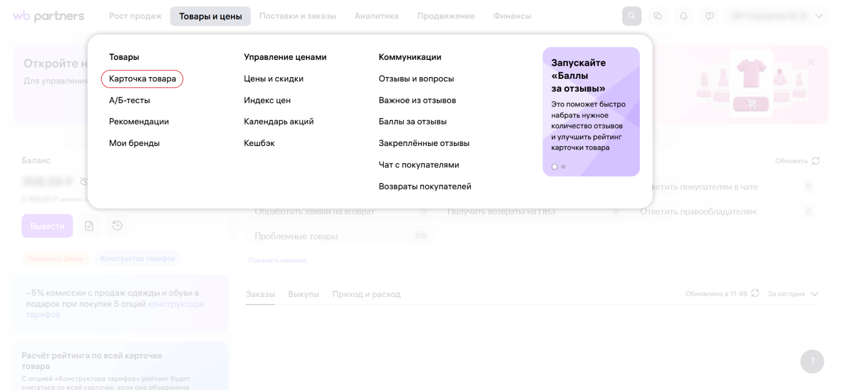This screenshot has width=841, height=390.
Task: Open Чат с покупателями
Action: (418, 165)
